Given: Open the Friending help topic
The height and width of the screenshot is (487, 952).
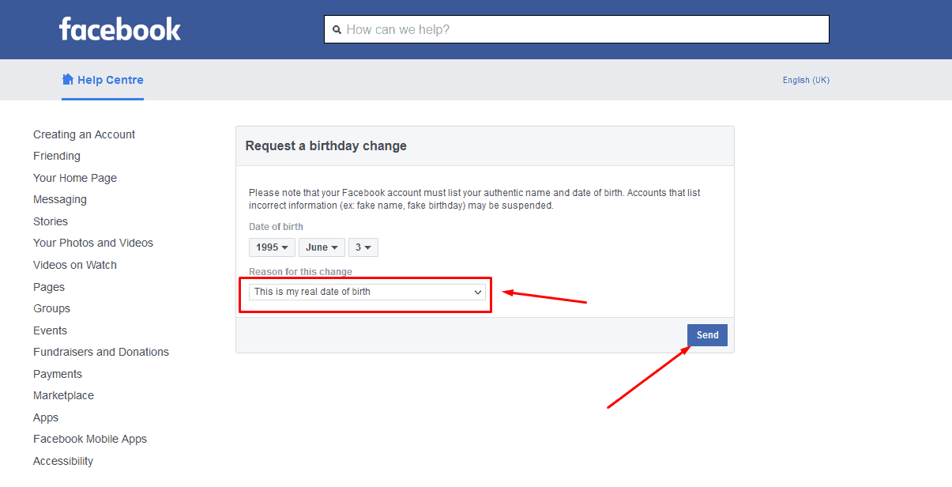Looking at the screenshot, I should [x=57, y=156].
